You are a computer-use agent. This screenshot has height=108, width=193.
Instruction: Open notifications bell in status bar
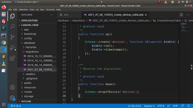click(188, 106)
